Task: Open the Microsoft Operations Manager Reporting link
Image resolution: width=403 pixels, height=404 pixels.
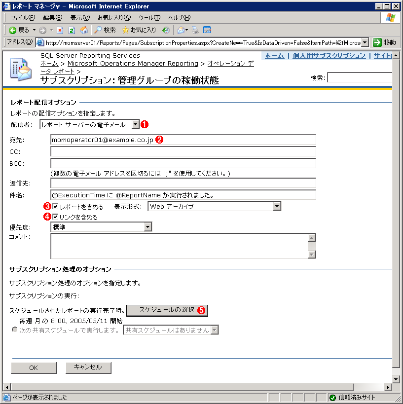Action: pos(133,64)
